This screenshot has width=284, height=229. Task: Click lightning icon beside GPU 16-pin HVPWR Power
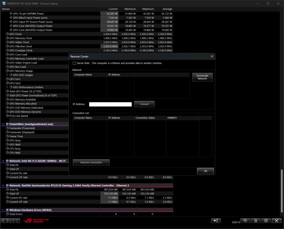tap(11, 13)
